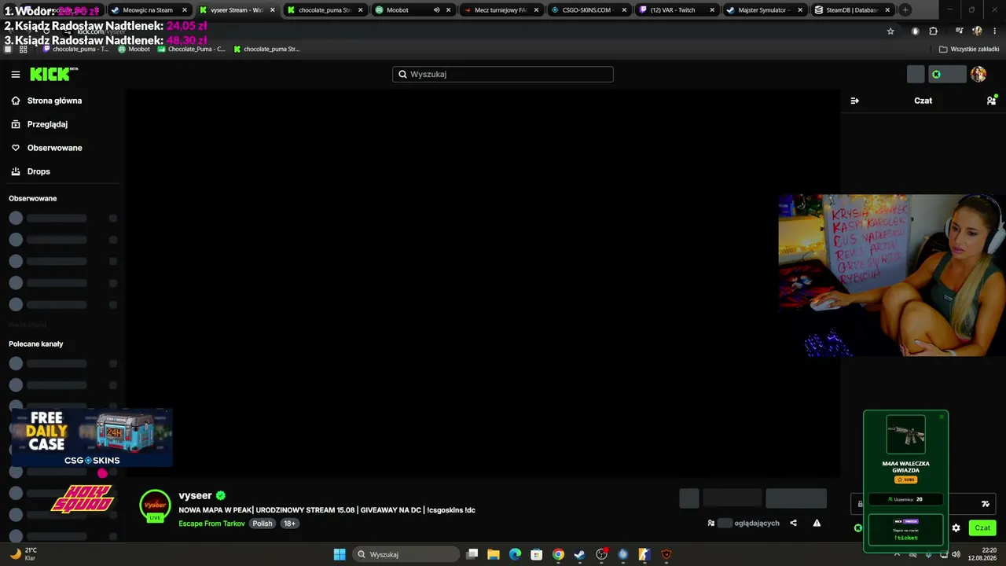Open the vyseer channel name link
This screenshot has width=1006, height=566.
click(195, 495)
